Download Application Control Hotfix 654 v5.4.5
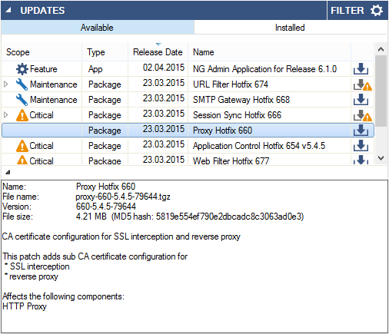This screenshot has height=334, width=389. click(361, 146)
